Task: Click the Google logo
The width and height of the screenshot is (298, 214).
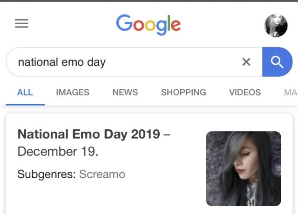Action: coord(149,25)
